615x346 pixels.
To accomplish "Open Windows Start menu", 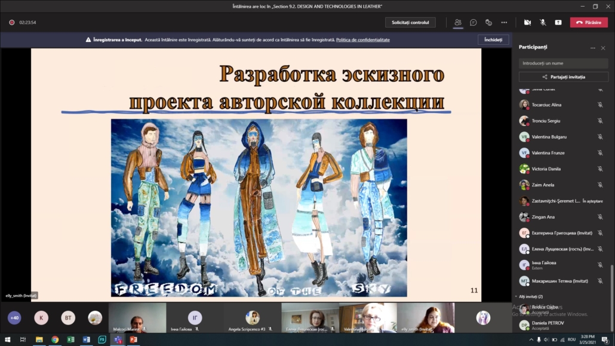I will tap(7, 339).
